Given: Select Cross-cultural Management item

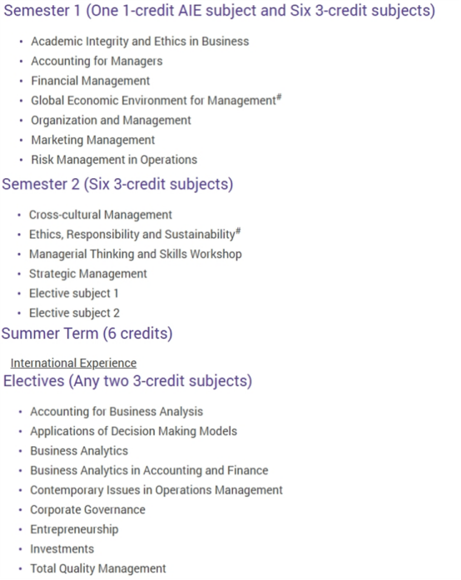Looking at the screenshot, I should 101,215.
